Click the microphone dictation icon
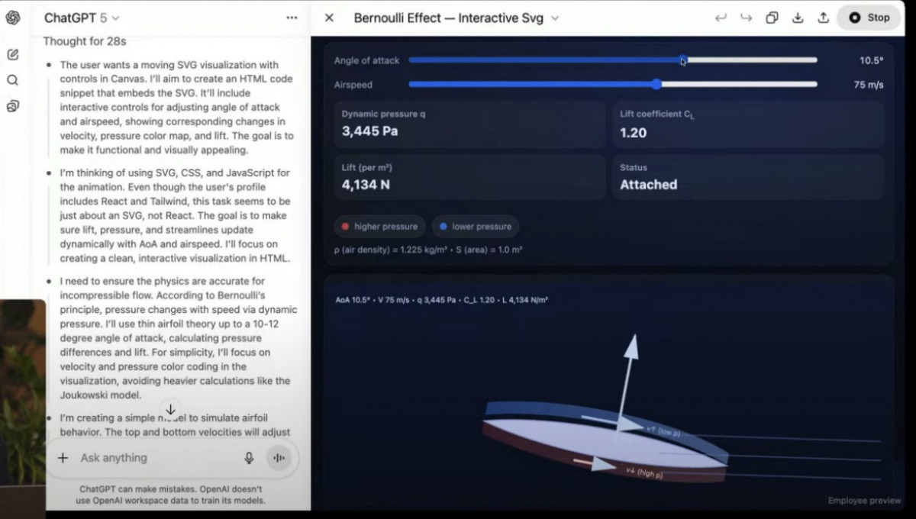The width and height of the screenshot is (916, 519). pyautogui.click(x=249, y=458)
